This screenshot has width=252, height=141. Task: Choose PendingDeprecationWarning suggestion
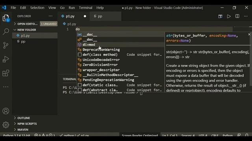point(120,80)
